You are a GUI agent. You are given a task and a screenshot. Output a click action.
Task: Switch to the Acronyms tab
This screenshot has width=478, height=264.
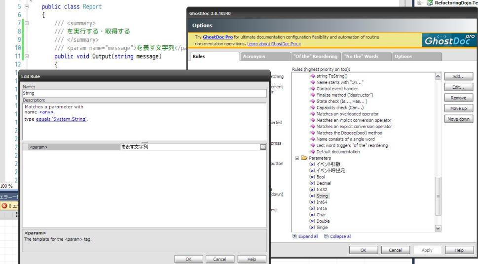pyautogui.click(x=265, y=56)
